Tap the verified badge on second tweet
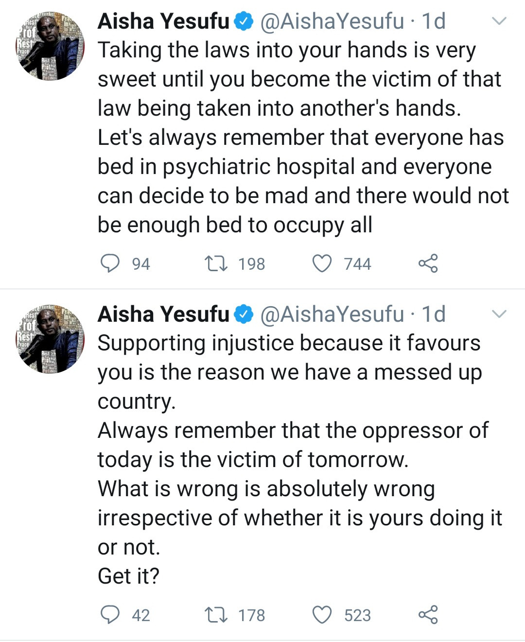 (x=244, y=315)
